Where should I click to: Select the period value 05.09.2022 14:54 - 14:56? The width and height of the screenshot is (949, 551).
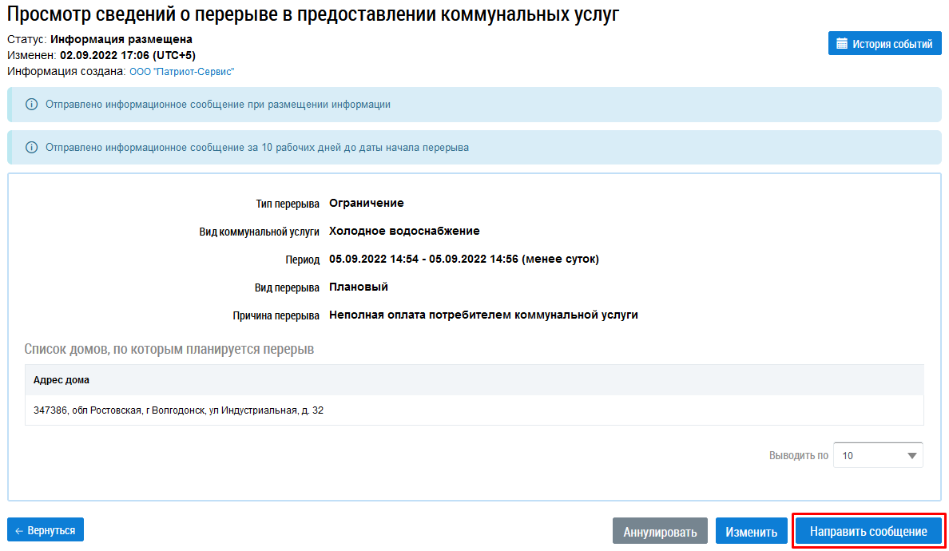coord(463,259)
